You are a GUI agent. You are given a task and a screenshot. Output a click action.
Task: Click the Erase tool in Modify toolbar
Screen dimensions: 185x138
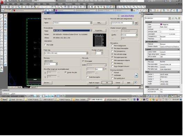point(5,15)
